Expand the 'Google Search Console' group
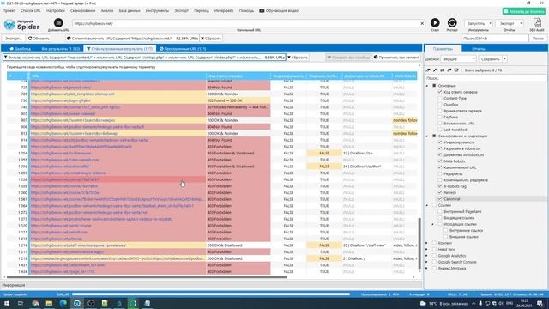The height and width of the screenshot is (309, 549). point(427,262)
